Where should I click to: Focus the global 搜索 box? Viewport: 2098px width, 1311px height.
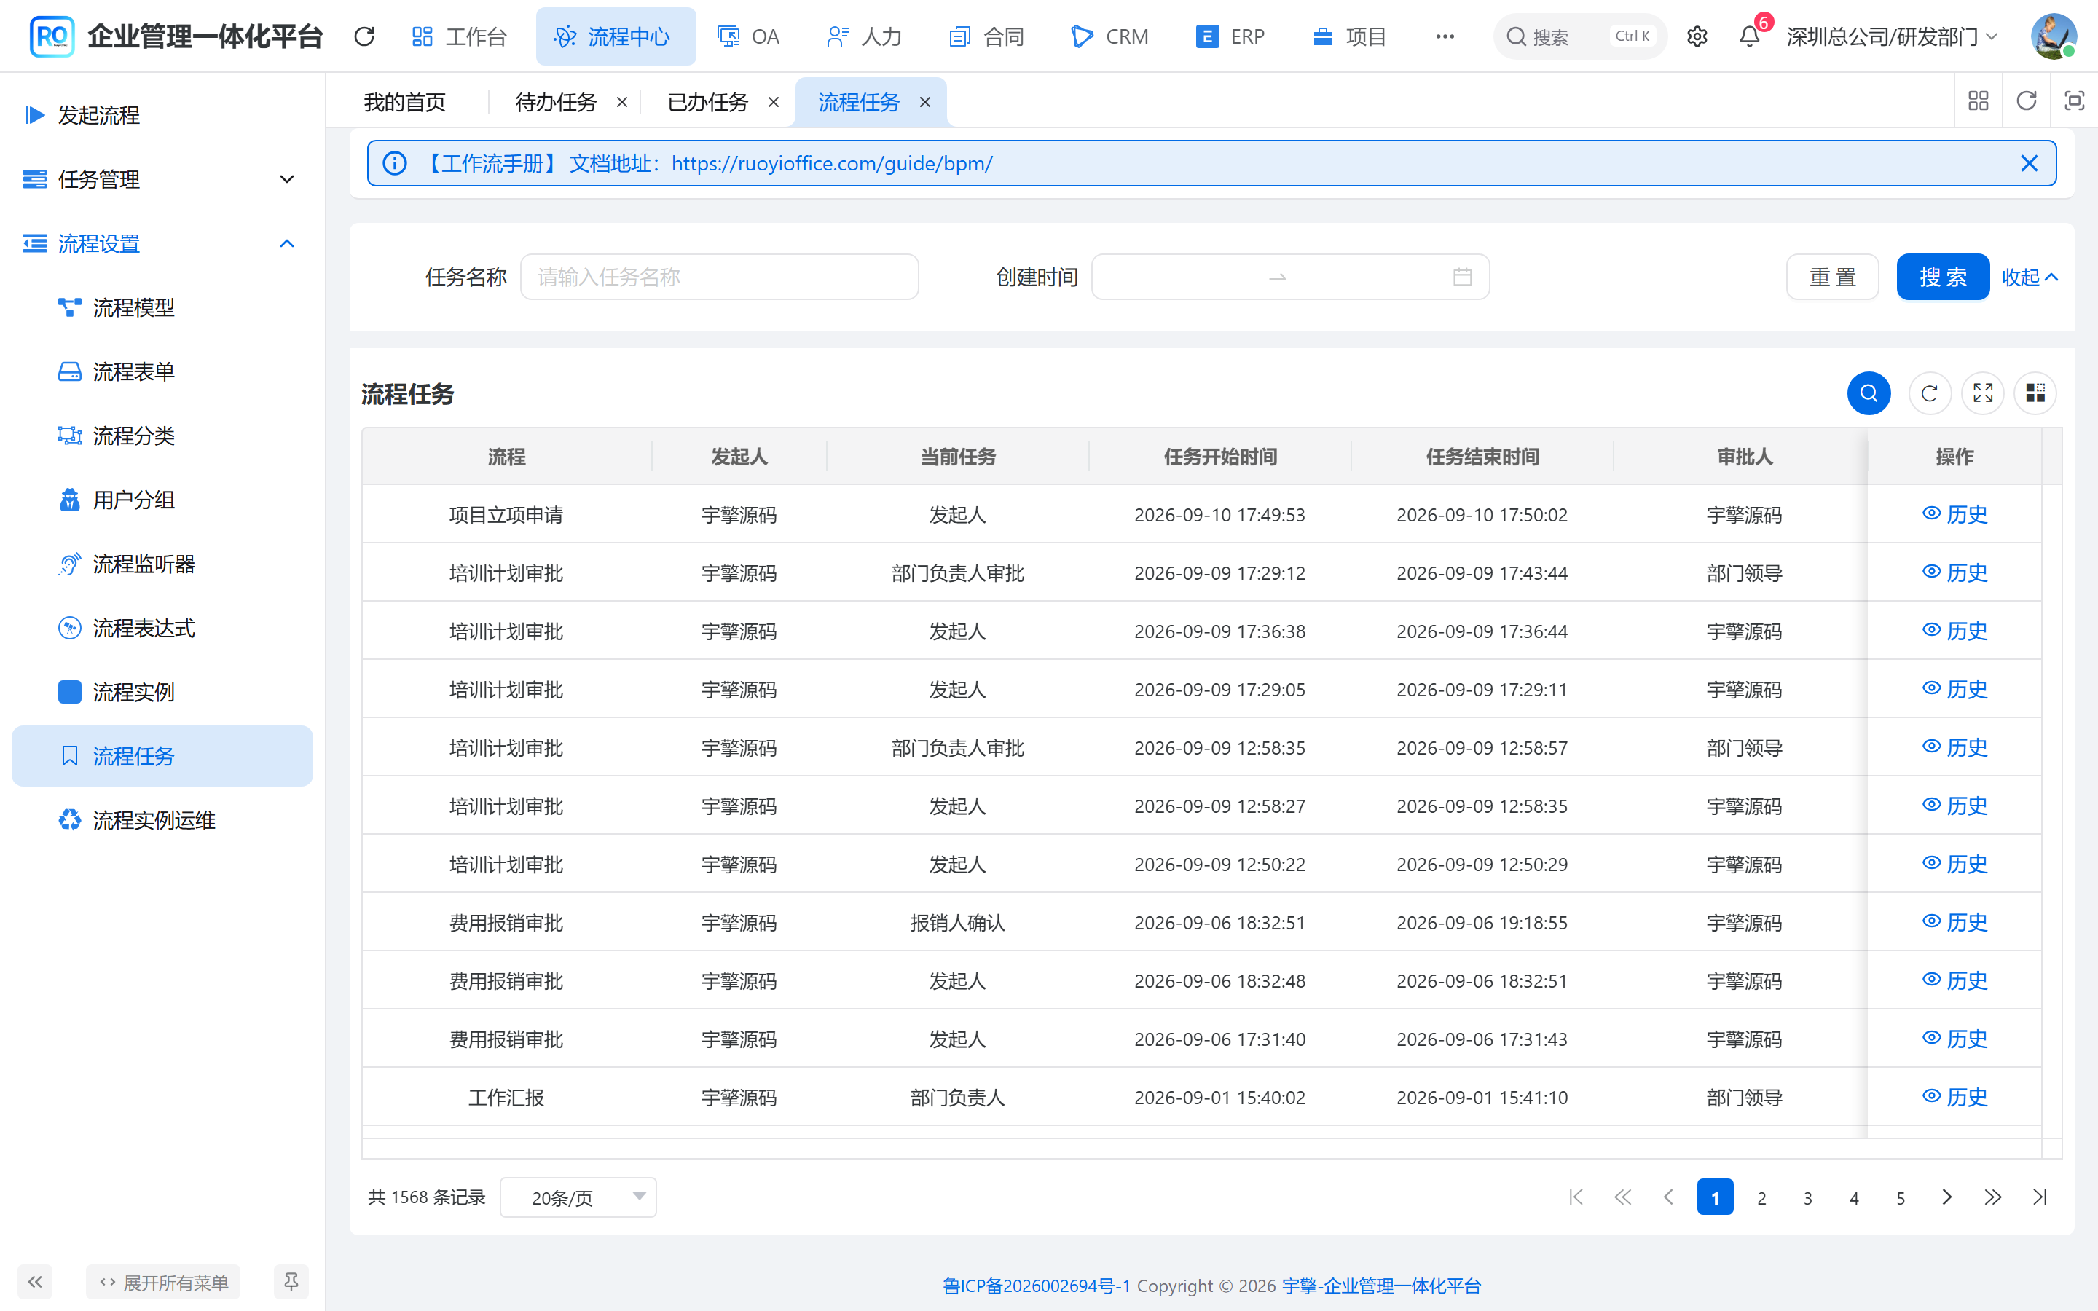[x=1579, y=36]
